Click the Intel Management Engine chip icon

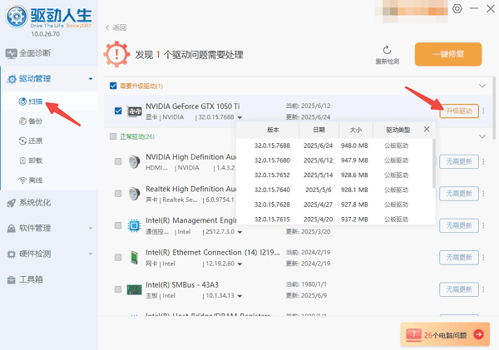coord(133,225)
